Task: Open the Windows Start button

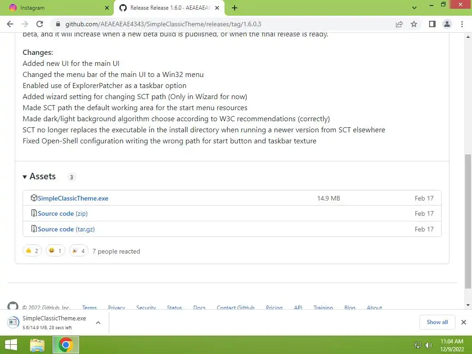Action: pyautogui.click(x=11, y=345)
